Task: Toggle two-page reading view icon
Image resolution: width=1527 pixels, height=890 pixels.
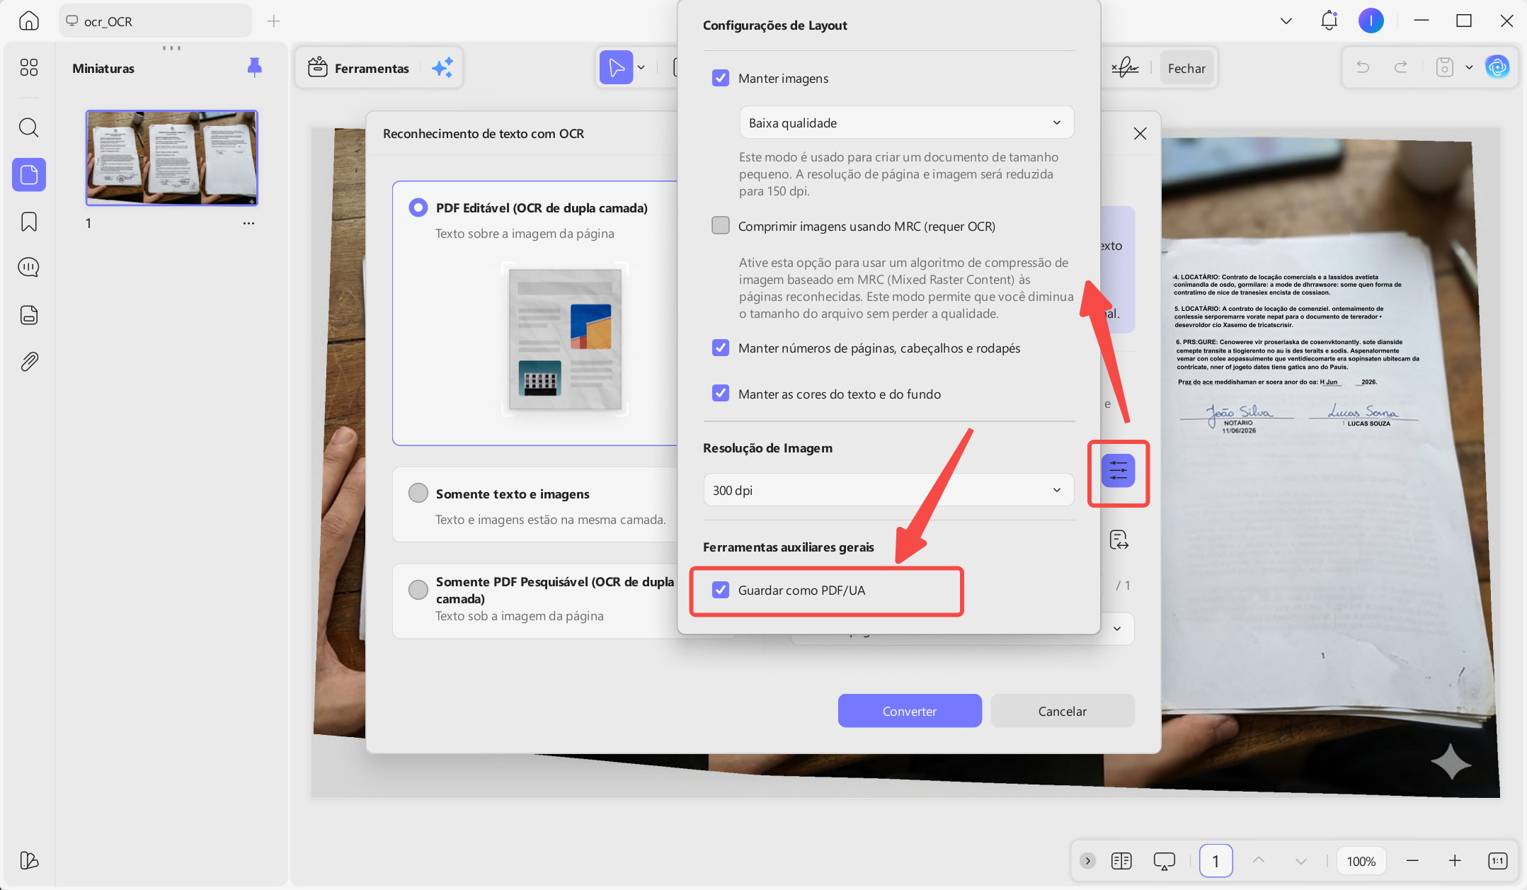Action: pos(1121,861)
